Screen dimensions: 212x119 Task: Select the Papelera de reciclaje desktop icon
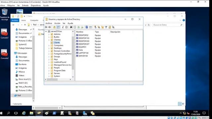[x=5, y=15]
